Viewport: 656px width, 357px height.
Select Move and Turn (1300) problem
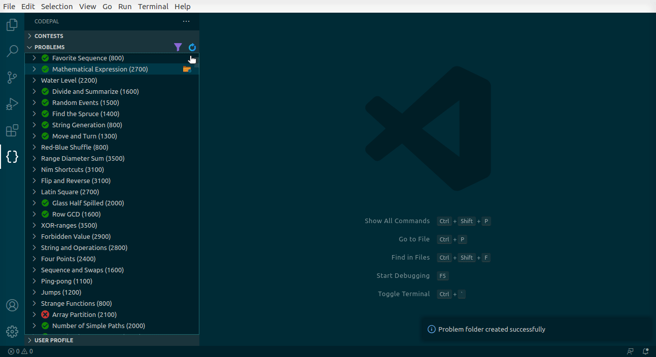(x=112, y=136)
